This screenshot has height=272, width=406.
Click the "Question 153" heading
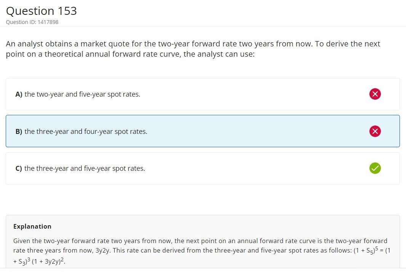pos(42,11)
